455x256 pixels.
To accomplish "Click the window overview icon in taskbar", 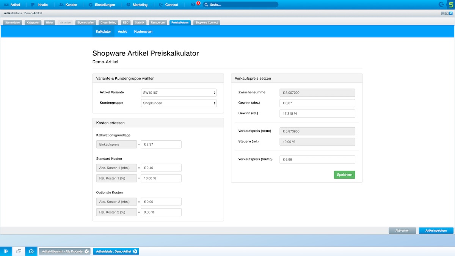I will point(19,251).
